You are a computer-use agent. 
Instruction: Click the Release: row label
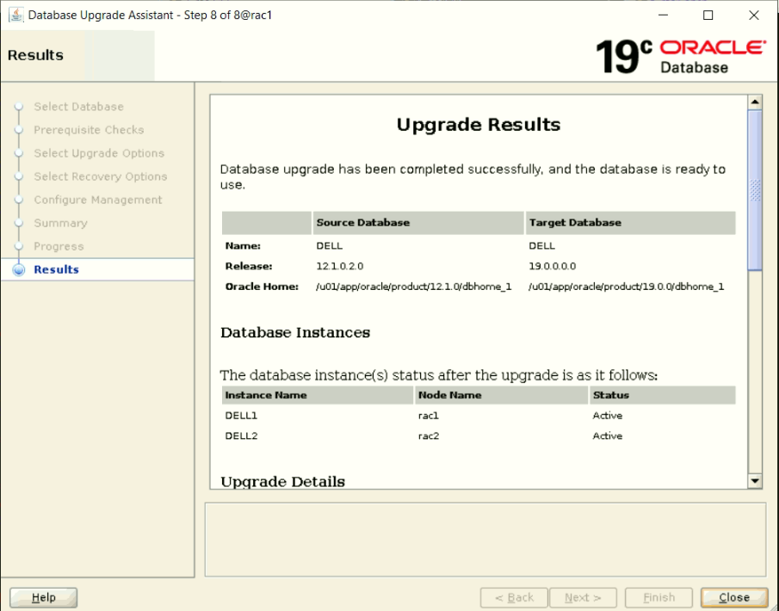coord(249,266)
